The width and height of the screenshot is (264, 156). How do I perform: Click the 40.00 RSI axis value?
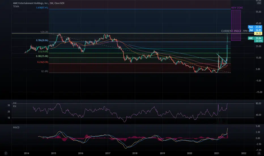(x=258, y=115)
